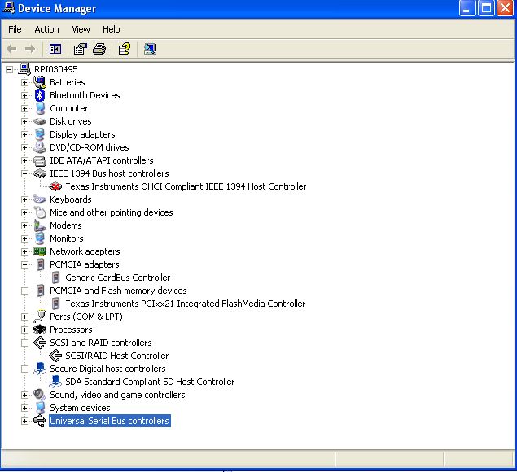Open Properties toolbar icon

click(x=80, y=49)
